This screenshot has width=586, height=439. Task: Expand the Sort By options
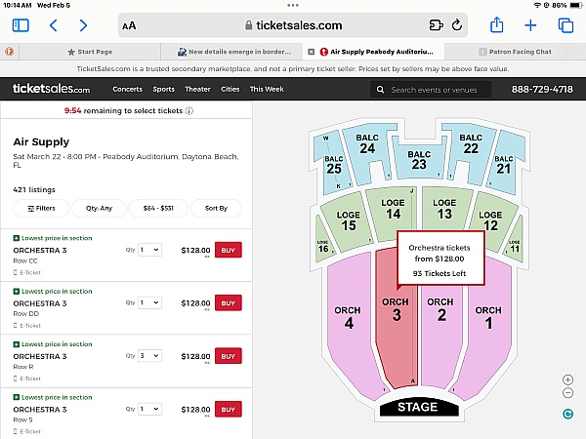pos(216,209)
